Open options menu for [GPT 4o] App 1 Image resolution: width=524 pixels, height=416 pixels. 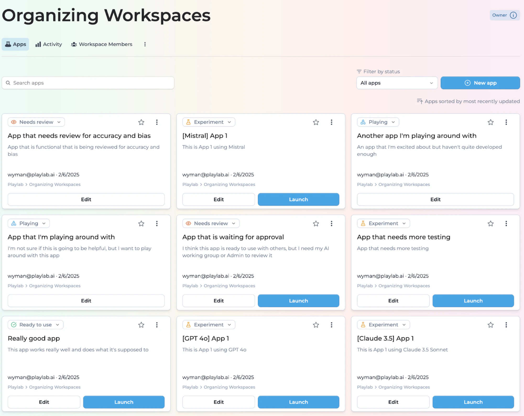coord(331,325)
